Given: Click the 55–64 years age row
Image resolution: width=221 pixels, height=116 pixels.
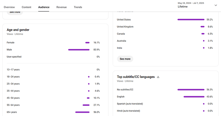Looking at the screenshot, I should coord(53,105).
